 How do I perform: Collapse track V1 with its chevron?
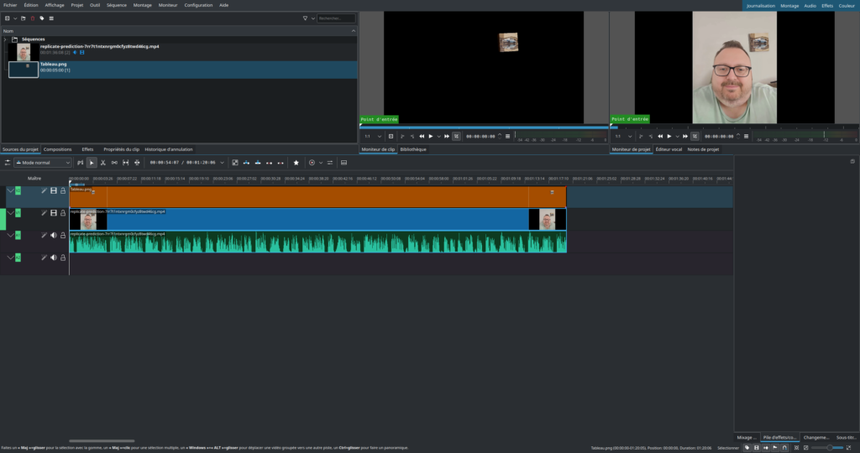[x=10, y=213]
